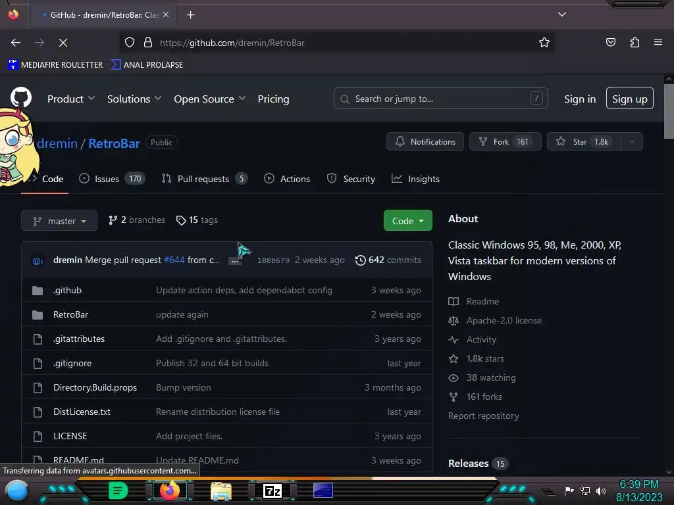674x505 pixels.
Task: Switch to the Insights tab
Action: (x=415, y=179)
